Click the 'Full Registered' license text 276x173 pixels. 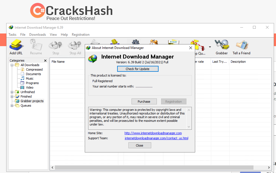103,81
